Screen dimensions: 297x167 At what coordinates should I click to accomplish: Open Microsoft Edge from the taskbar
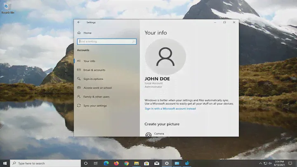(x=106, y=163)
